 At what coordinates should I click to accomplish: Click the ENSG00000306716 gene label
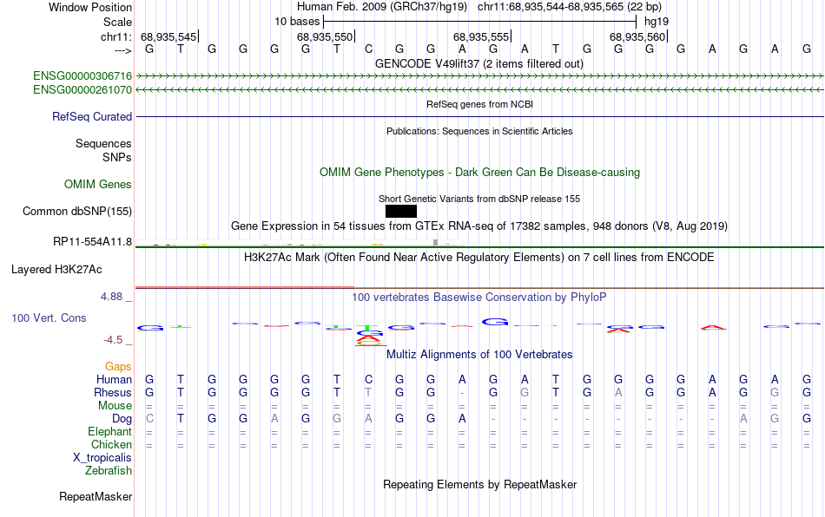[82, 76]
